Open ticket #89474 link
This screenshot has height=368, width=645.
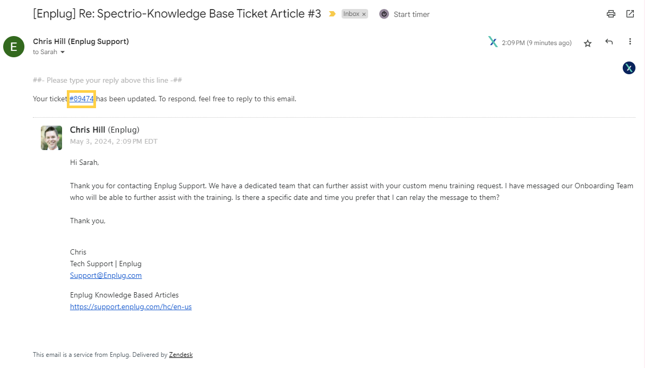pos(81,99)
